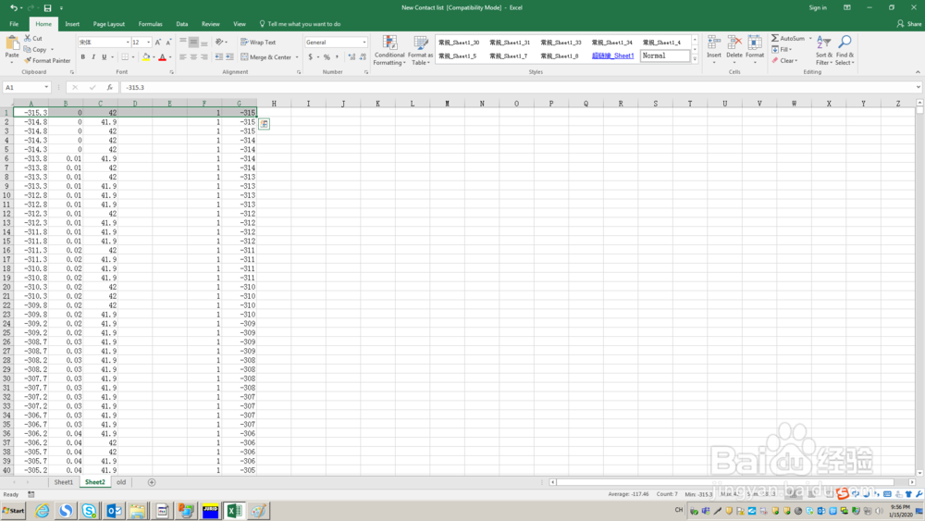The image size is (925, 521).
Task: Click AutoSum
Action: pyautogui.click(x=787, y=38)
